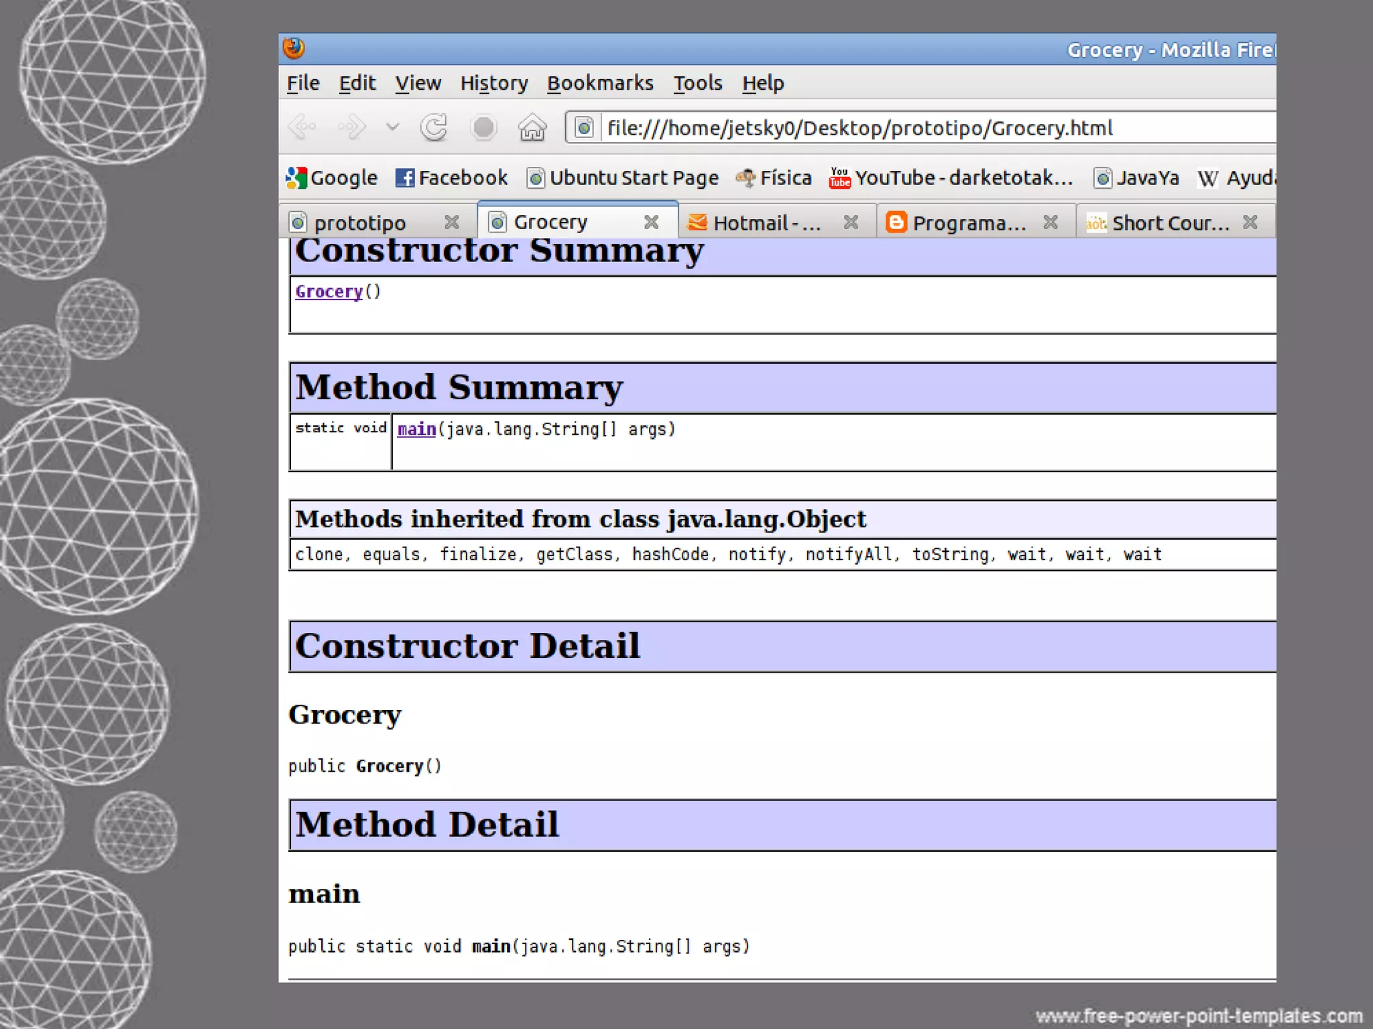
Task: Switch to the Hotmail tab
Action: (x=766, y=222)
